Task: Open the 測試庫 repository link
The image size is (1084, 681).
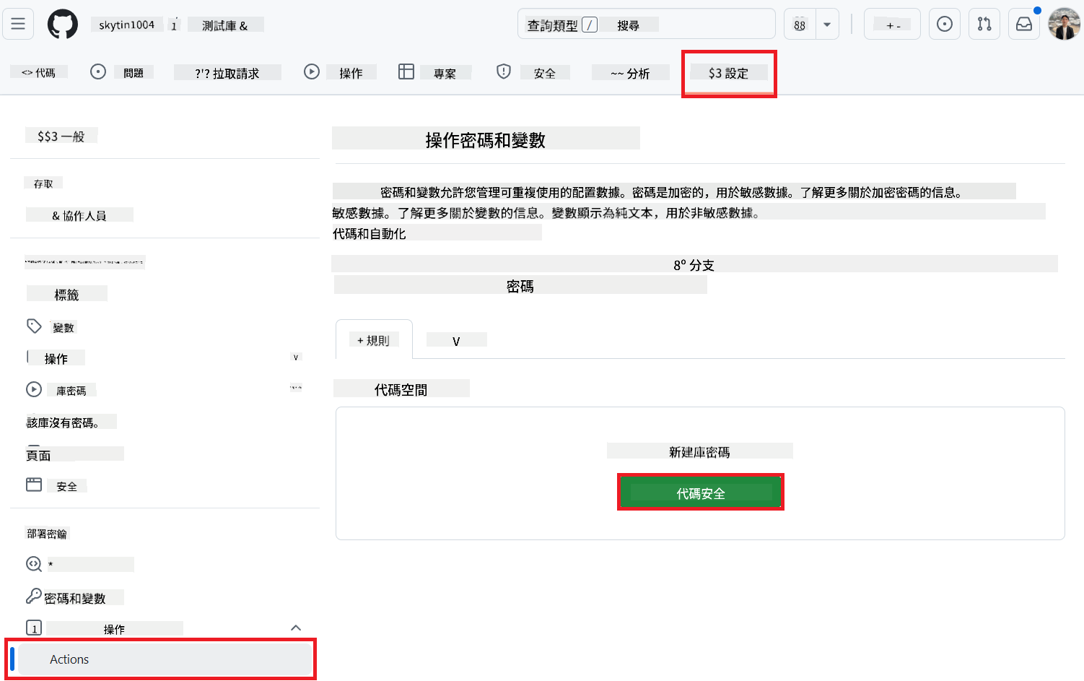Action: [225, 25]
